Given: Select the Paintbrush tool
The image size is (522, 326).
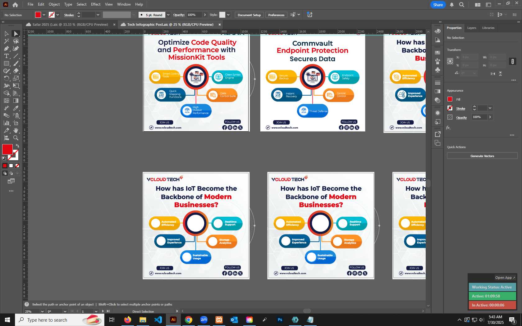Looking at the screenshot, I should 16,63.
